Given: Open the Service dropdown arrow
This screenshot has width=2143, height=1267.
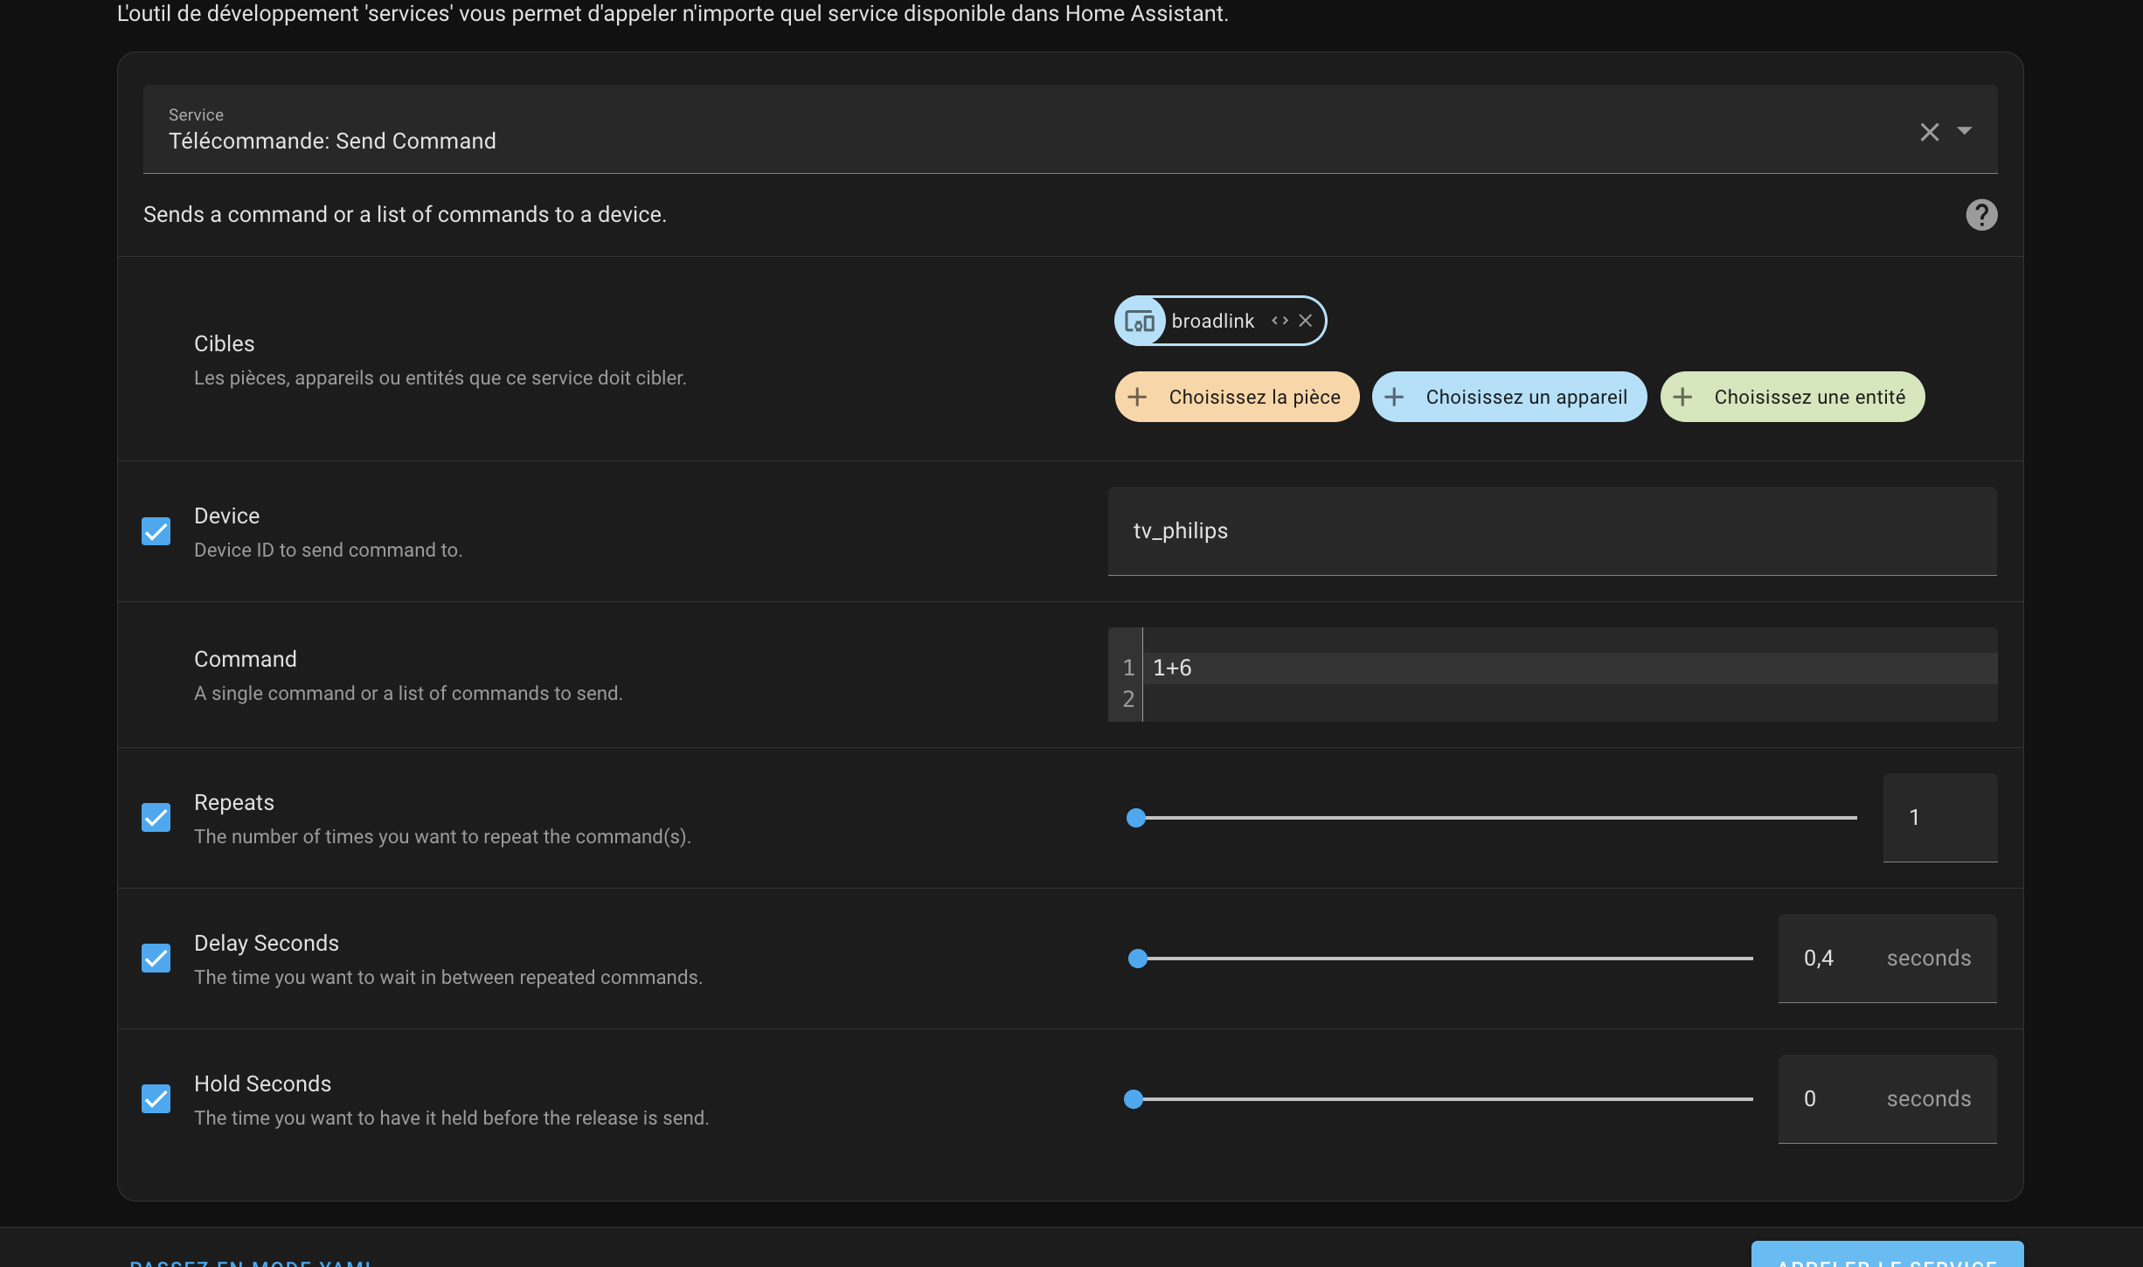Looking at the screenshot, I should click(x=1965, y=131).
